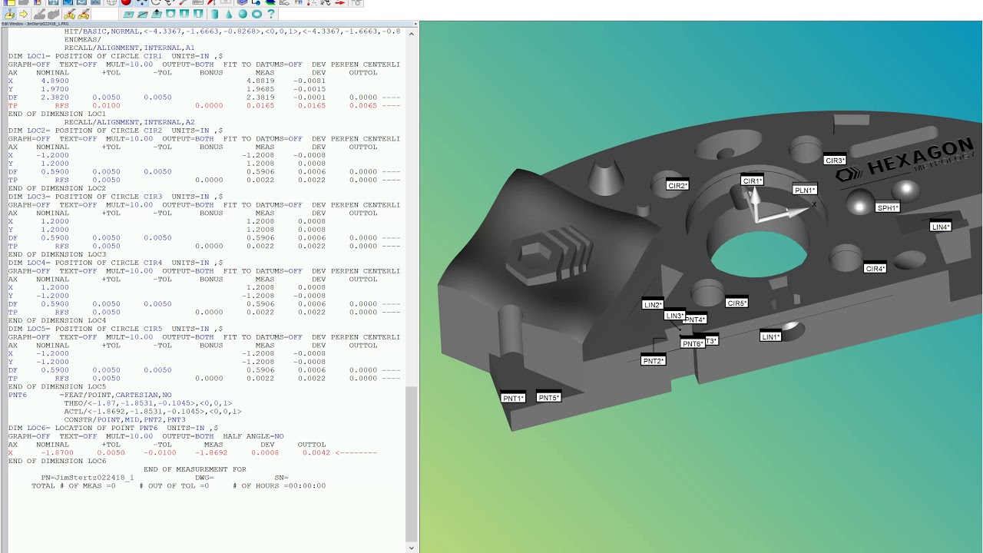
Task: Choose the Auto Sphere feature icon
Action: (x=243, y=14)
